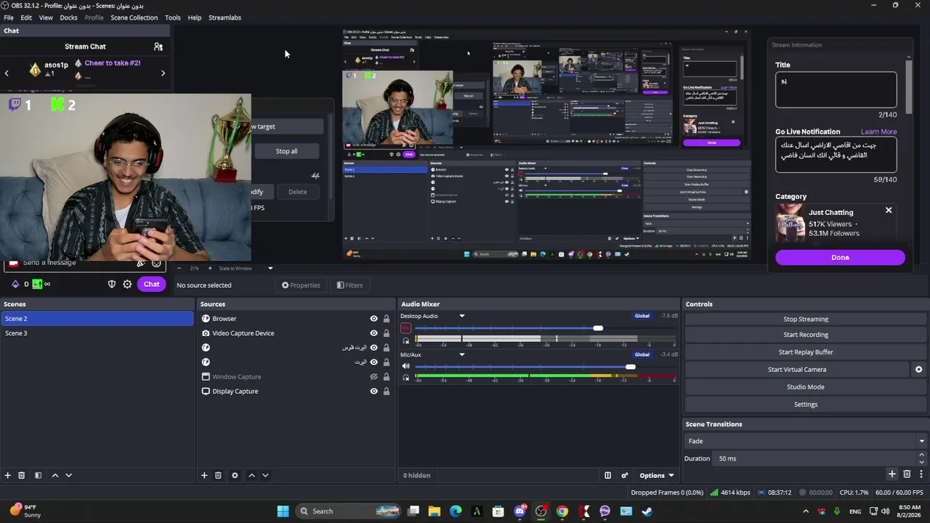Click chat shield moderation icon
930x523 pixels.
(x=112, y=284)
